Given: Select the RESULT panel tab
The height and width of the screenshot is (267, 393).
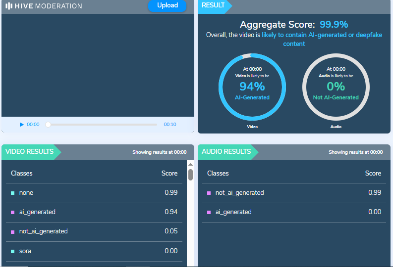Looking at the screenshot, I should [213, 6].
